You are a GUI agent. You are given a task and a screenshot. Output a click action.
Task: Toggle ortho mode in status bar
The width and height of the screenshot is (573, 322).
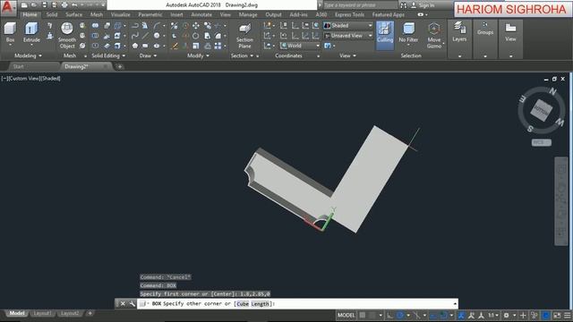pos(390,315)
